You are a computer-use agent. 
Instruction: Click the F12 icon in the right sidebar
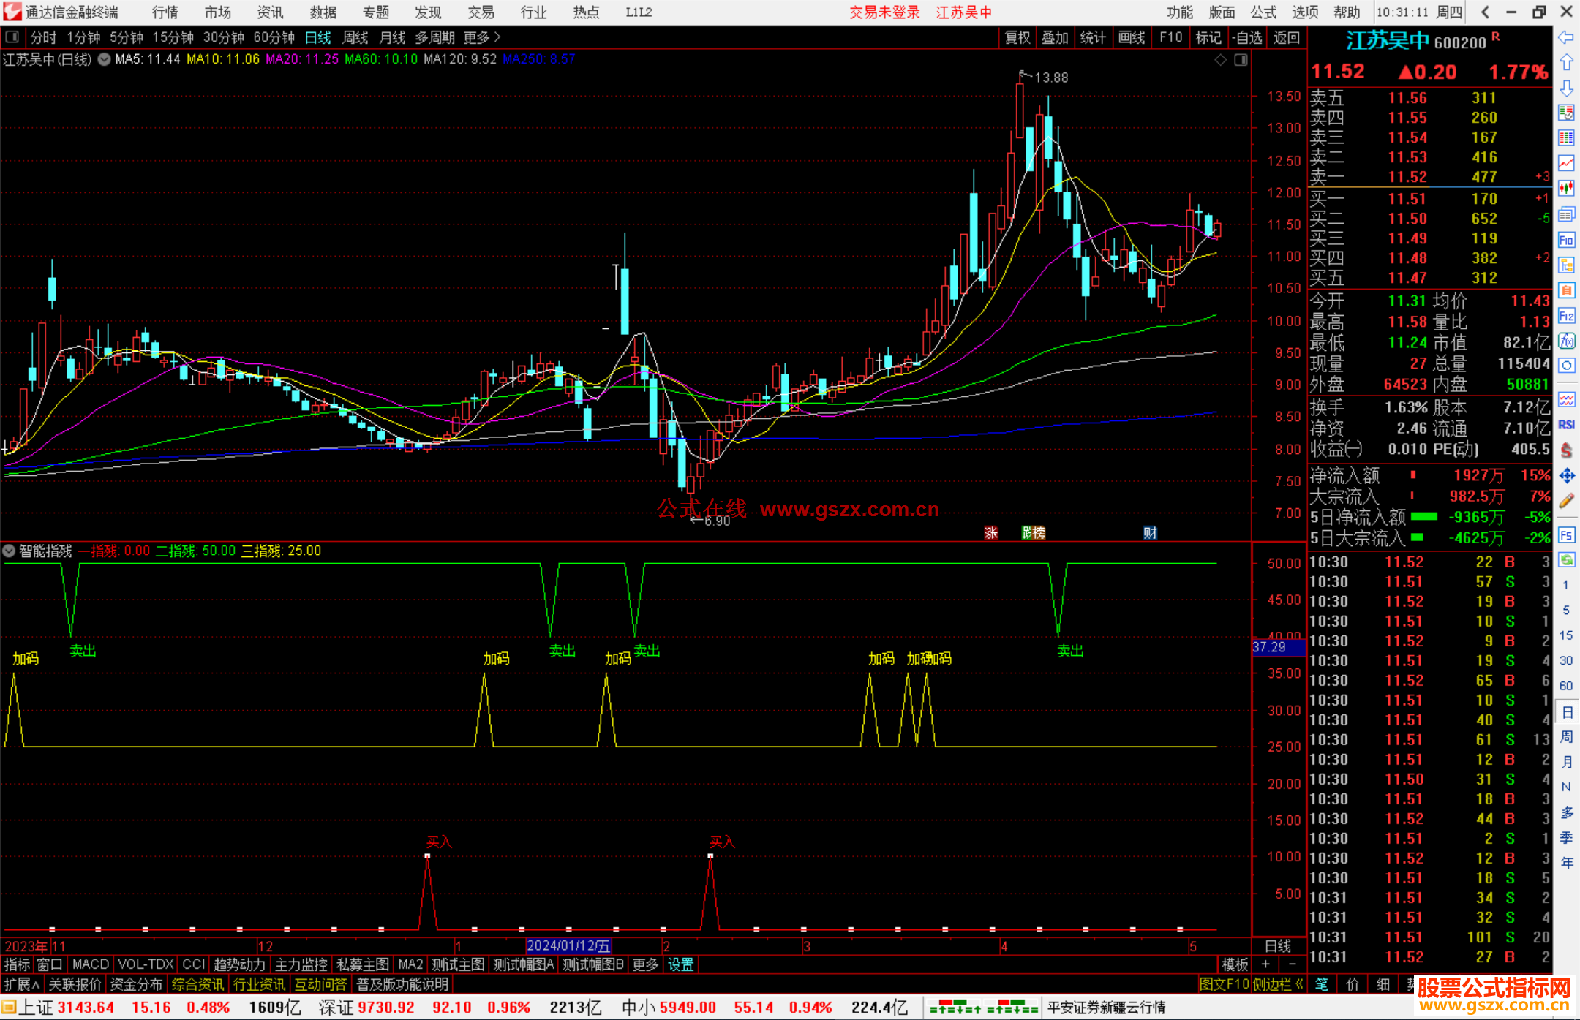point(1566,316)
